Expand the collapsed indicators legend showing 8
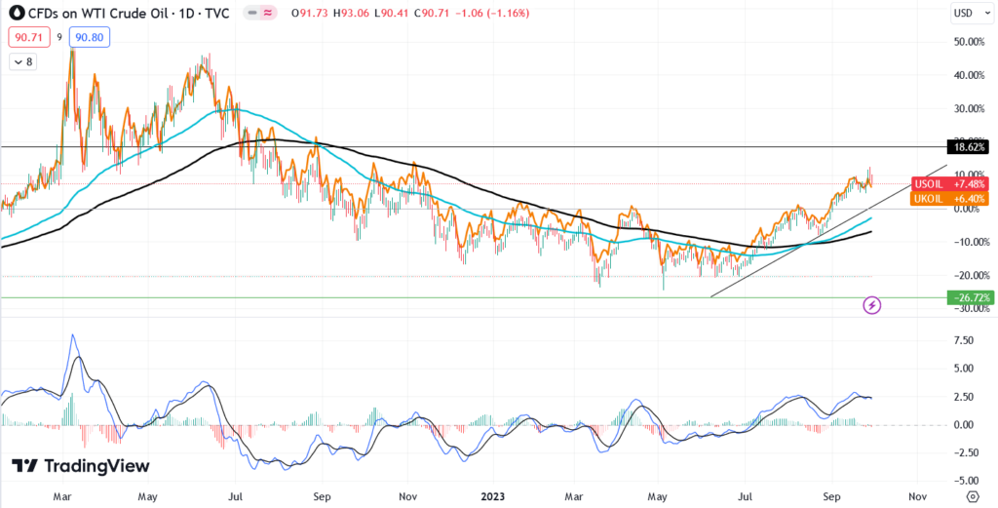The width and height of the screenshot is (998, 508). [x=24, y=62]
